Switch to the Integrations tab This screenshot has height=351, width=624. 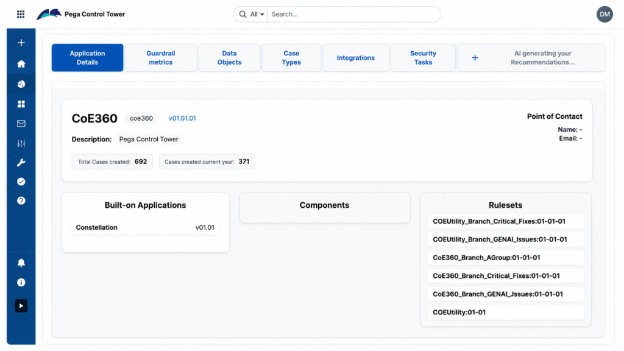click(x=356, y=58)
